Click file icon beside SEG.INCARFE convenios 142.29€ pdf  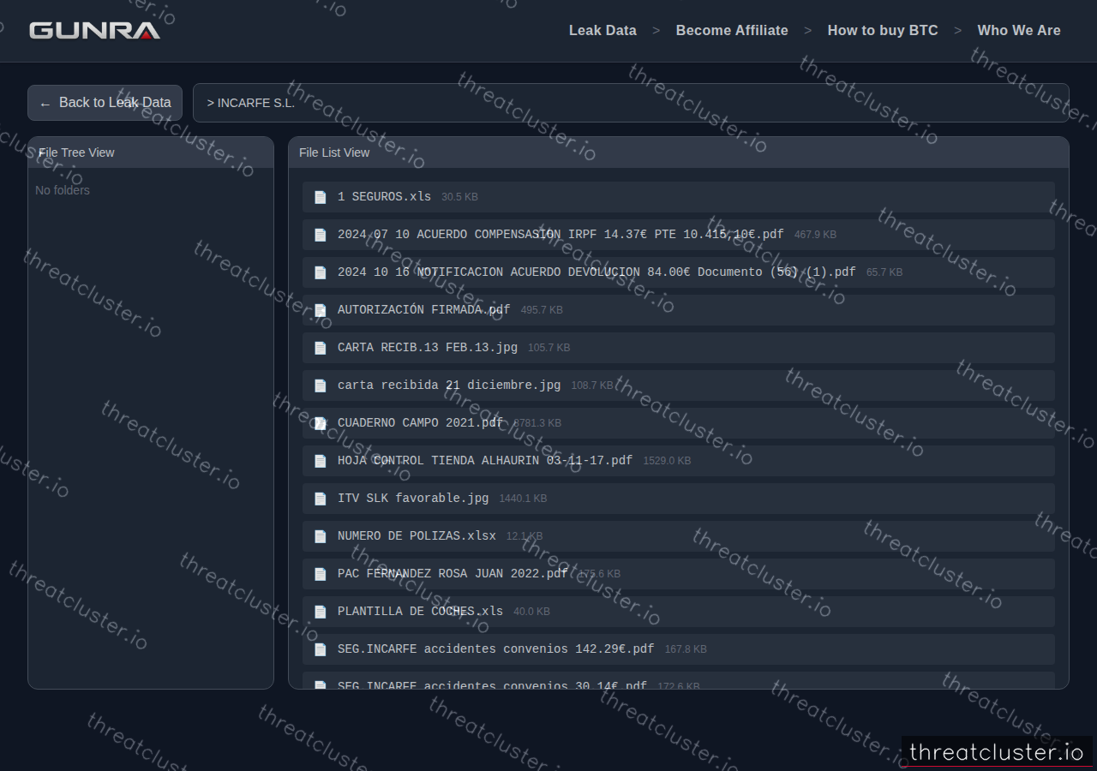tap(321, 649)
